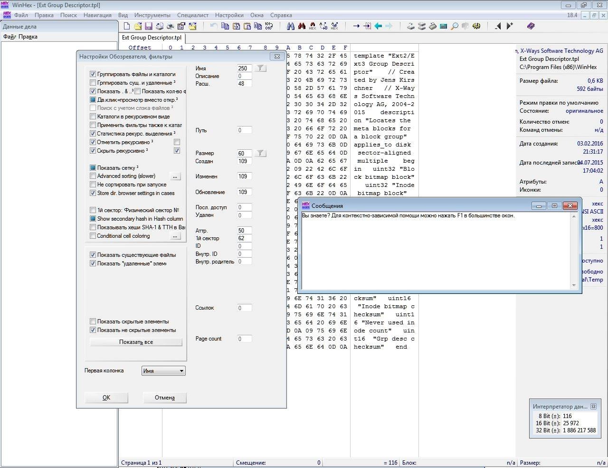This screenshot has height=468, width=608.
Task: Open Правка in the Данные дела panel
Action: (x=28, y=37)
